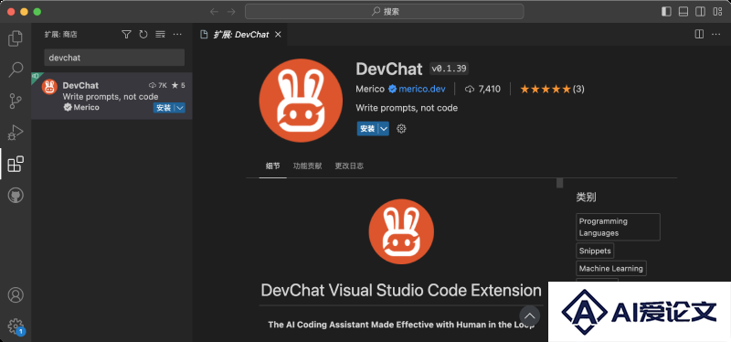Select the Machine Learning category tag
731x342 pixels.
click(611, 268)
